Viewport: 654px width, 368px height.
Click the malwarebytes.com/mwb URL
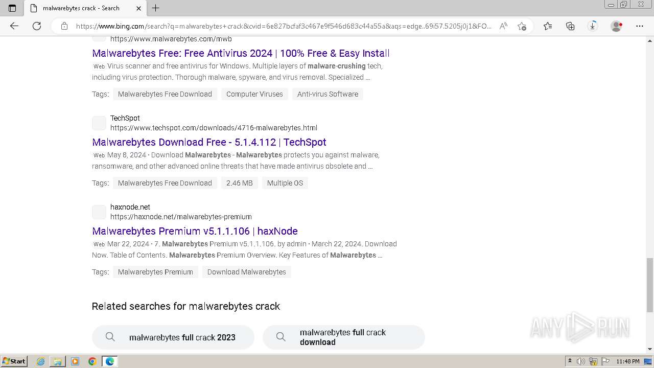click(x=171, y=39)
